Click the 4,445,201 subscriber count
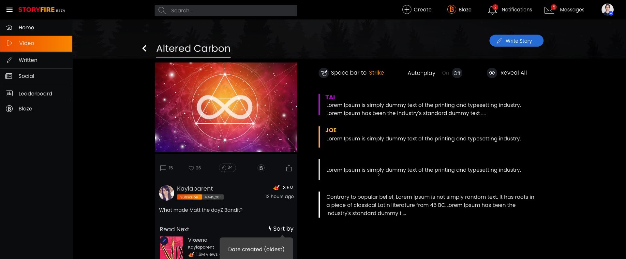This screenshot has width=626, height=259. tap(213, 197)
